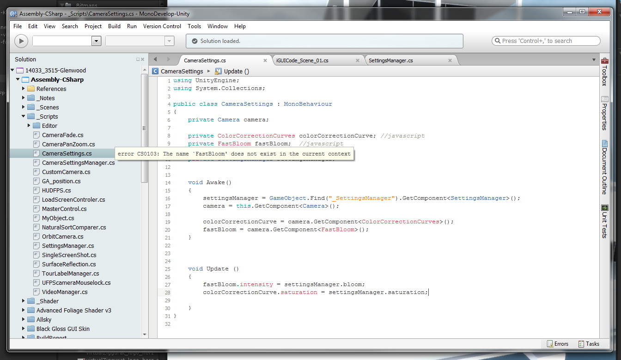Click the solution status checkmark icon

(195, 41)
